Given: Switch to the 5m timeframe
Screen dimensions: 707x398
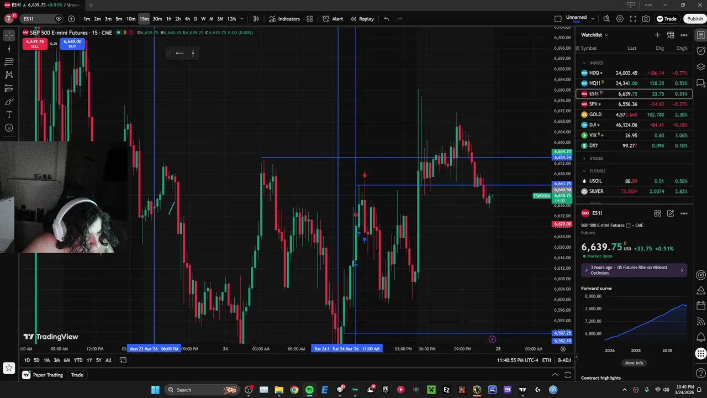Looking at the screenshot, I should click(x=119, y=19).
